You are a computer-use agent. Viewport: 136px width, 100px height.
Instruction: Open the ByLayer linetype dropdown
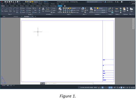click(102, 12)
